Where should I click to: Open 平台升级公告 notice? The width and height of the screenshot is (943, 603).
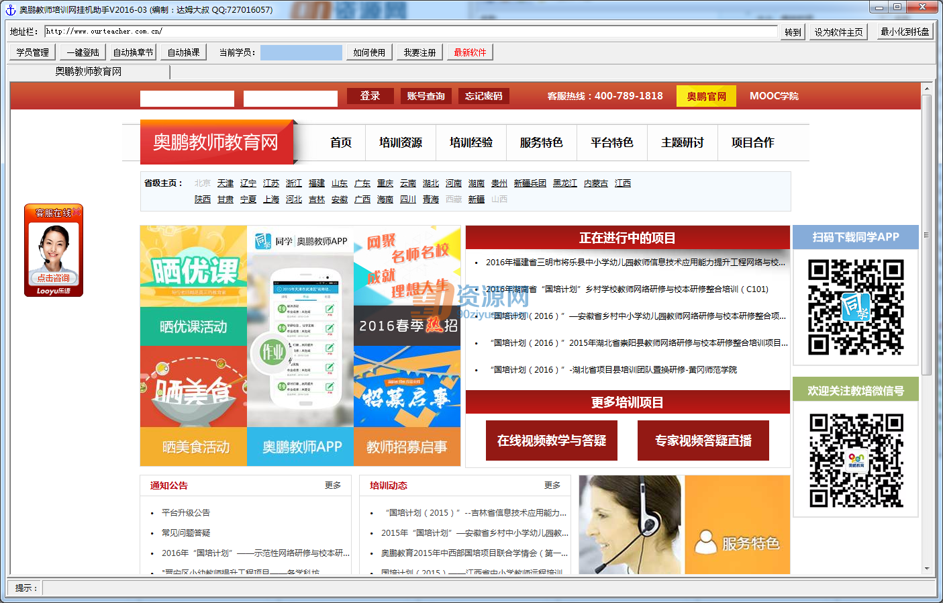(x=186, y=513)
